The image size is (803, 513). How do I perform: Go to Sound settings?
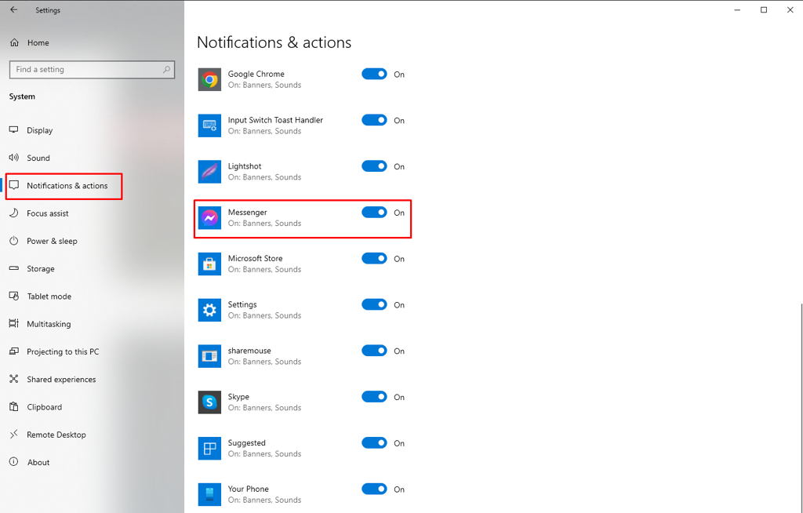click(x=93, y=158)
